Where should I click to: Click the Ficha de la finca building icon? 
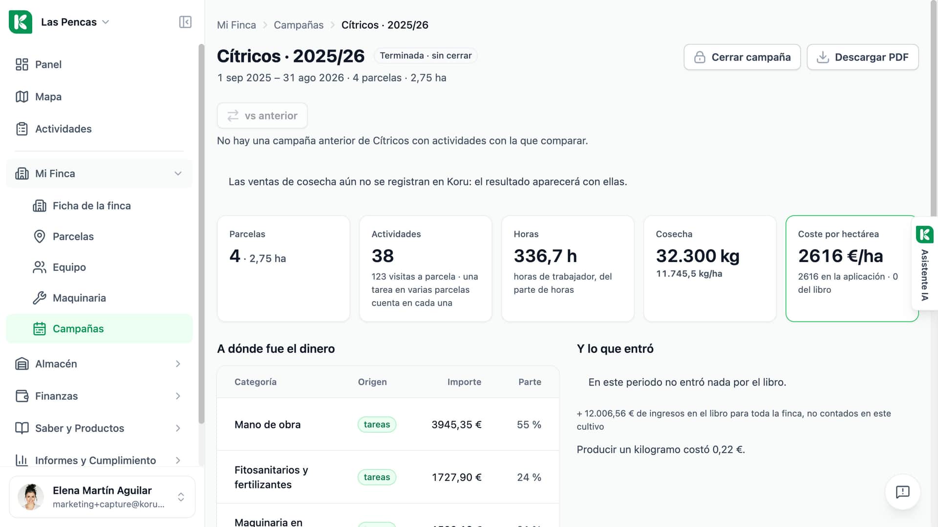click(40, 206)
